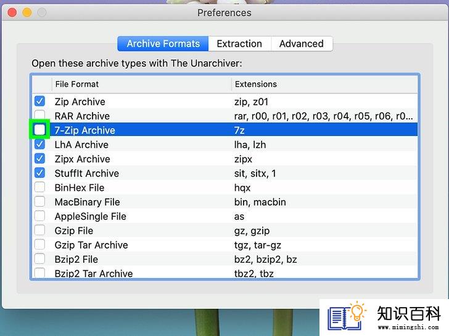Select the MacBinary File row text

click(x=88, y=202)
